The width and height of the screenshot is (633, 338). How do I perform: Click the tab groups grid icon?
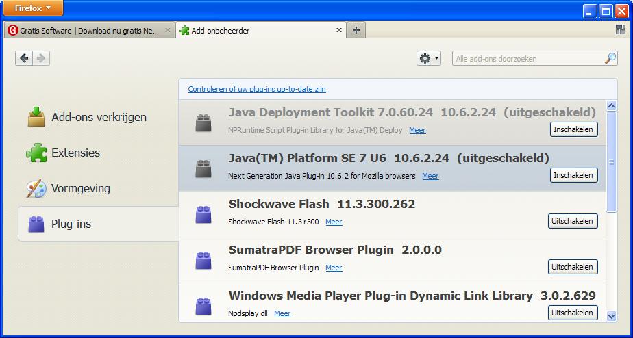(621, 30)
